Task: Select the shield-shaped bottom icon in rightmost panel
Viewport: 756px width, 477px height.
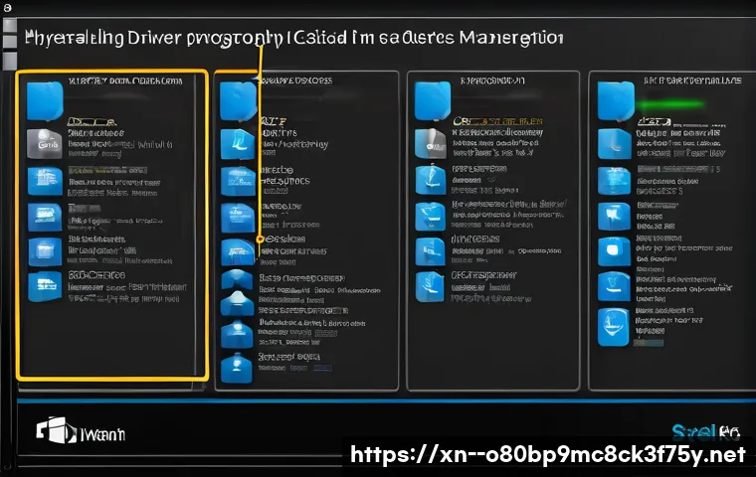Action: tap(614, 327)
